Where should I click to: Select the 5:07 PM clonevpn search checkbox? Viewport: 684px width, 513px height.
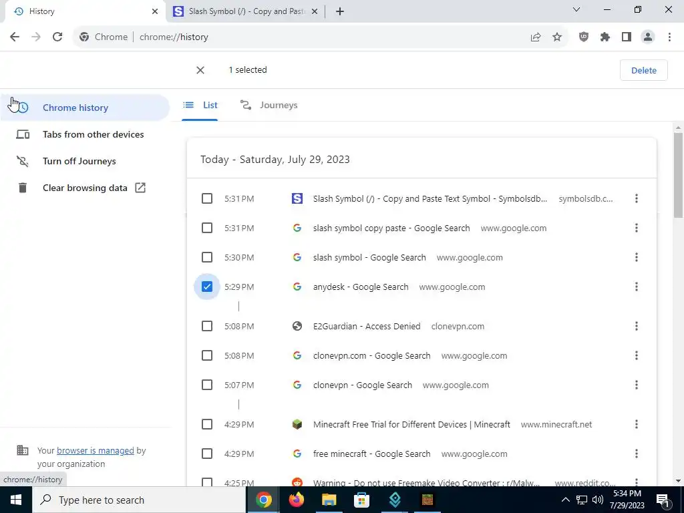[207, 385]
